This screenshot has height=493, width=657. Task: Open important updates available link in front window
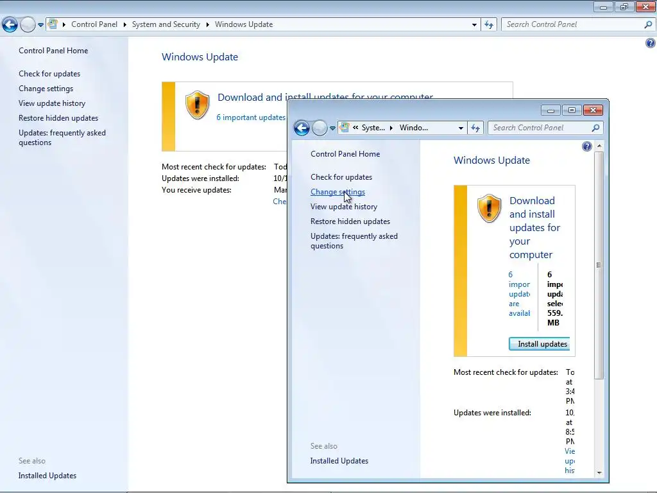click(x=519, y=294)
